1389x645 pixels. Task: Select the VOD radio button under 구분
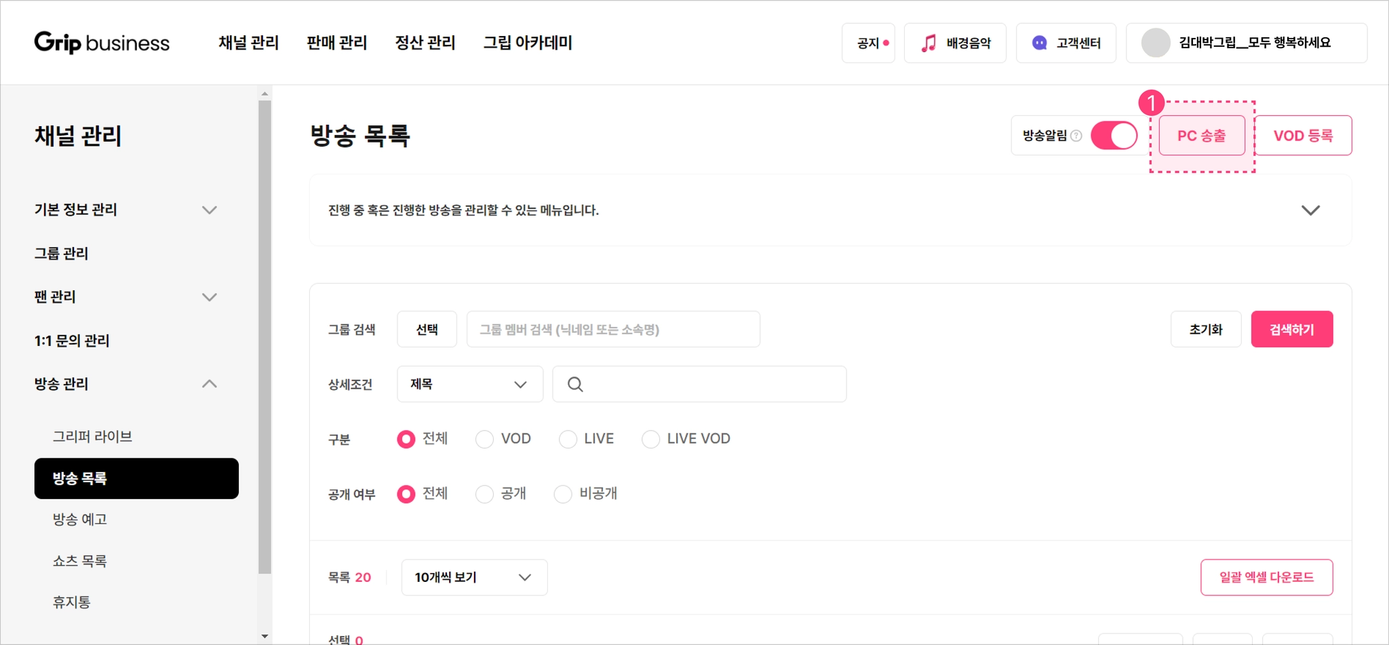(484, 439)
